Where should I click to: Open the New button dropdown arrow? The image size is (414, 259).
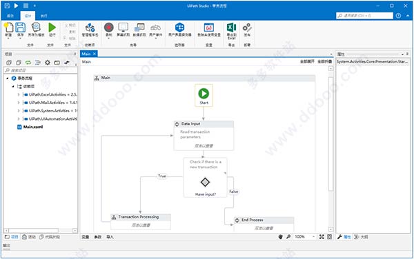point(8,38)
